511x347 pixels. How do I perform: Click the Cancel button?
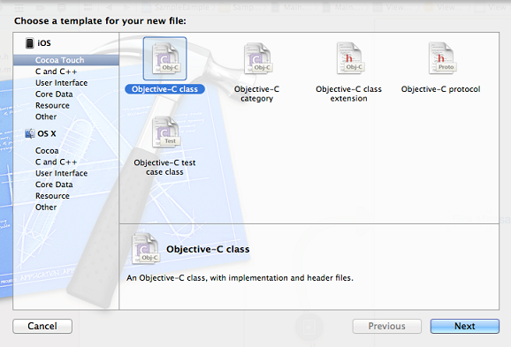point(42,326)
